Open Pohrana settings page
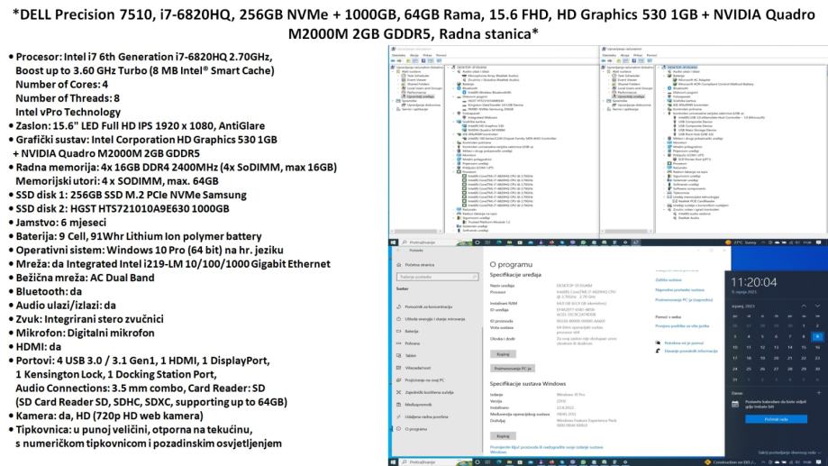 coord(408,343)
